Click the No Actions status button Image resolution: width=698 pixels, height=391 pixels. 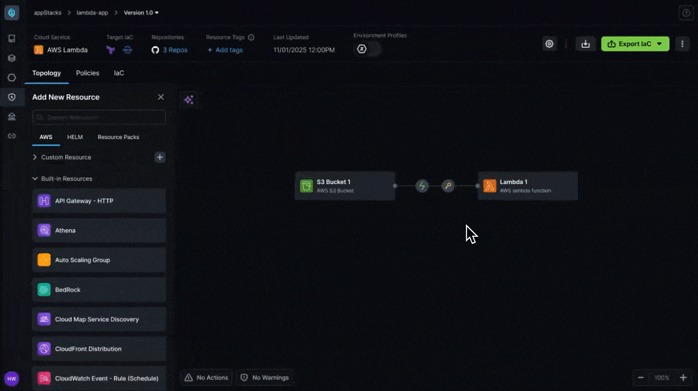coord(206,377)
